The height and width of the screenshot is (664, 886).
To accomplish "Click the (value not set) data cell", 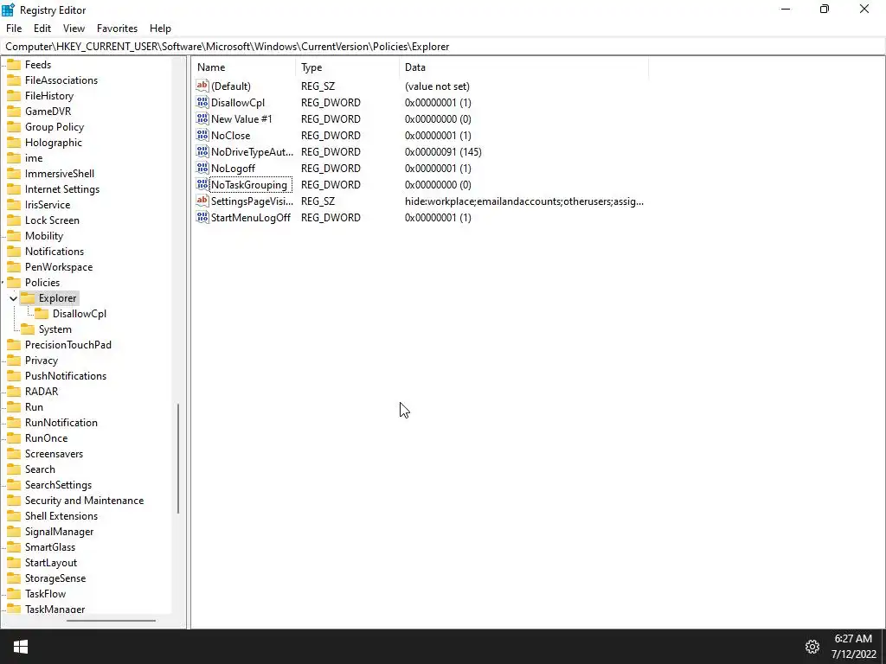I will click(437, 86).
